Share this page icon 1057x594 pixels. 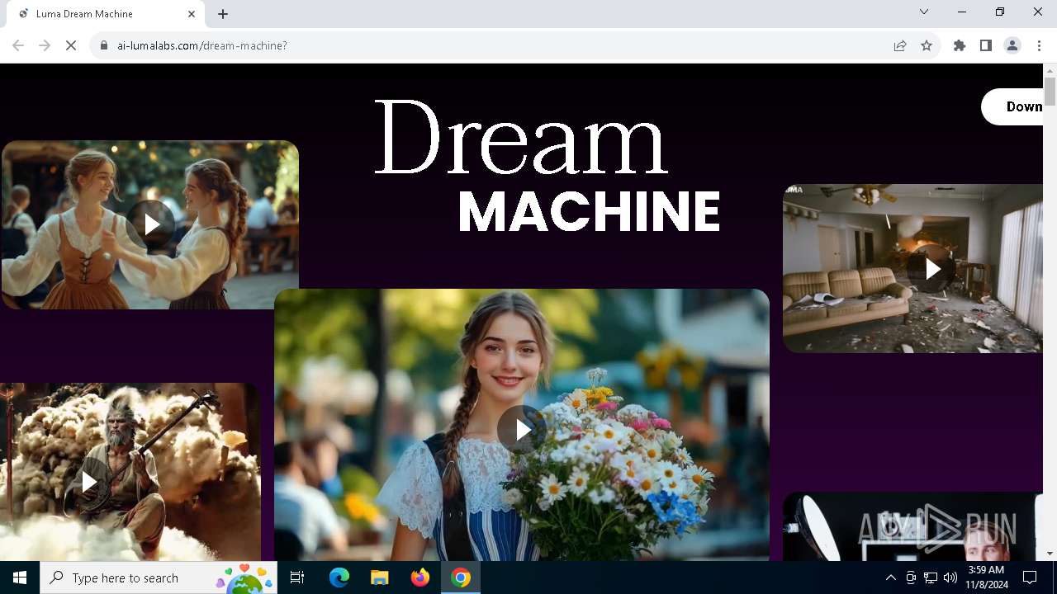900,45
